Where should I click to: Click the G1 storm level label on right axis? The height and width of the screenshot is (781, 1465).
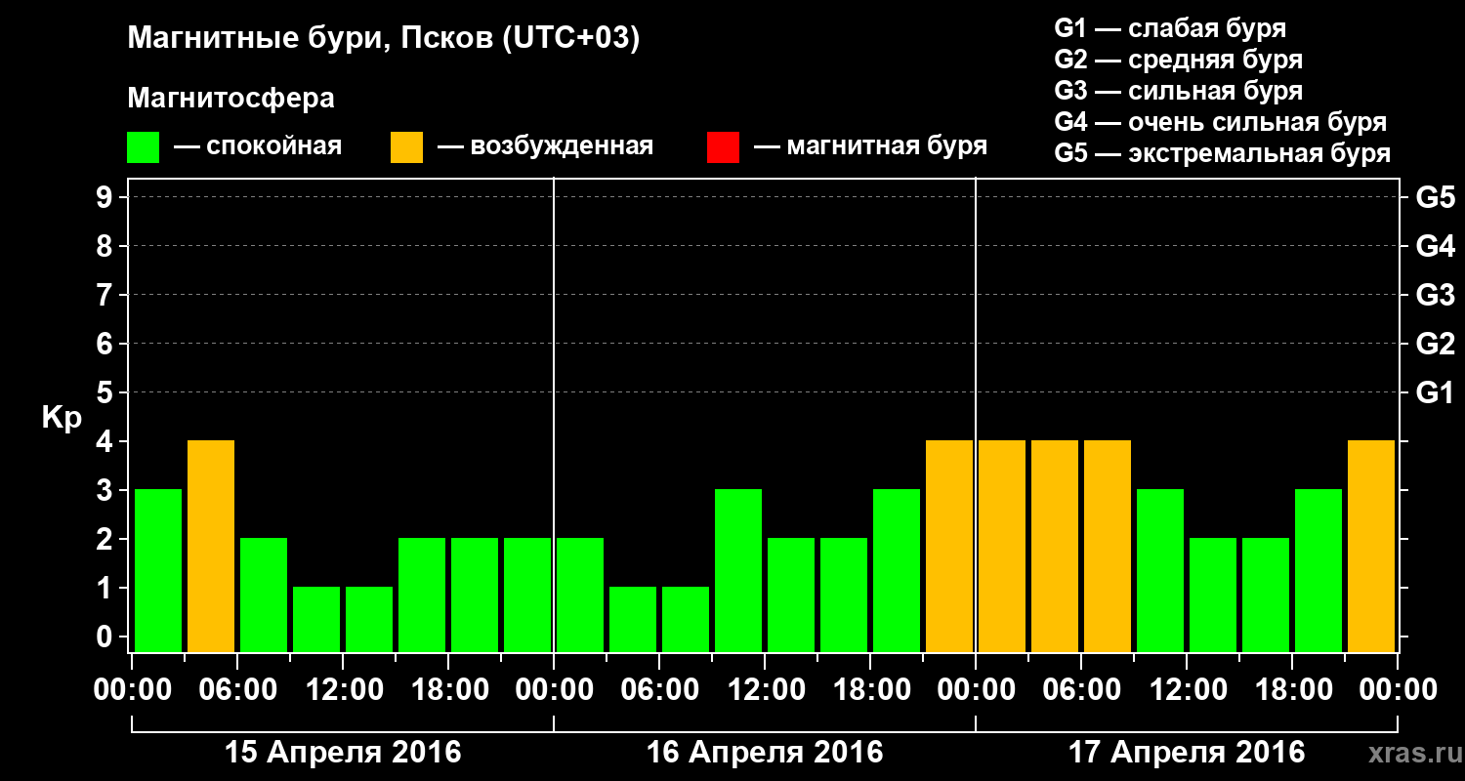(x=1435, y=392)
